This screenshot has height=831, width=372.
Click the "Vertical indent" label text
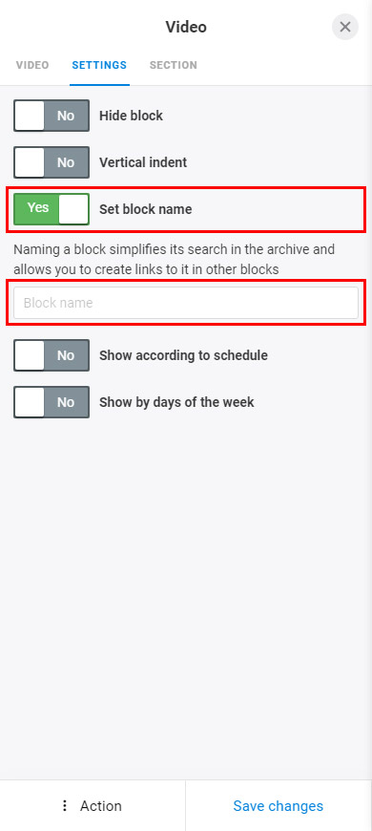[143, 162]
